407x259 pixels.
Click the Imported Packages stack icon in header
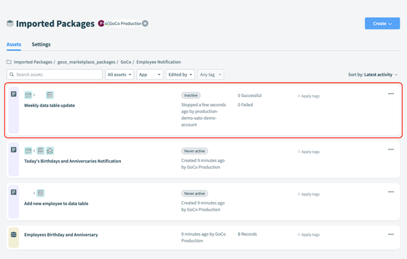coord(10,24)
